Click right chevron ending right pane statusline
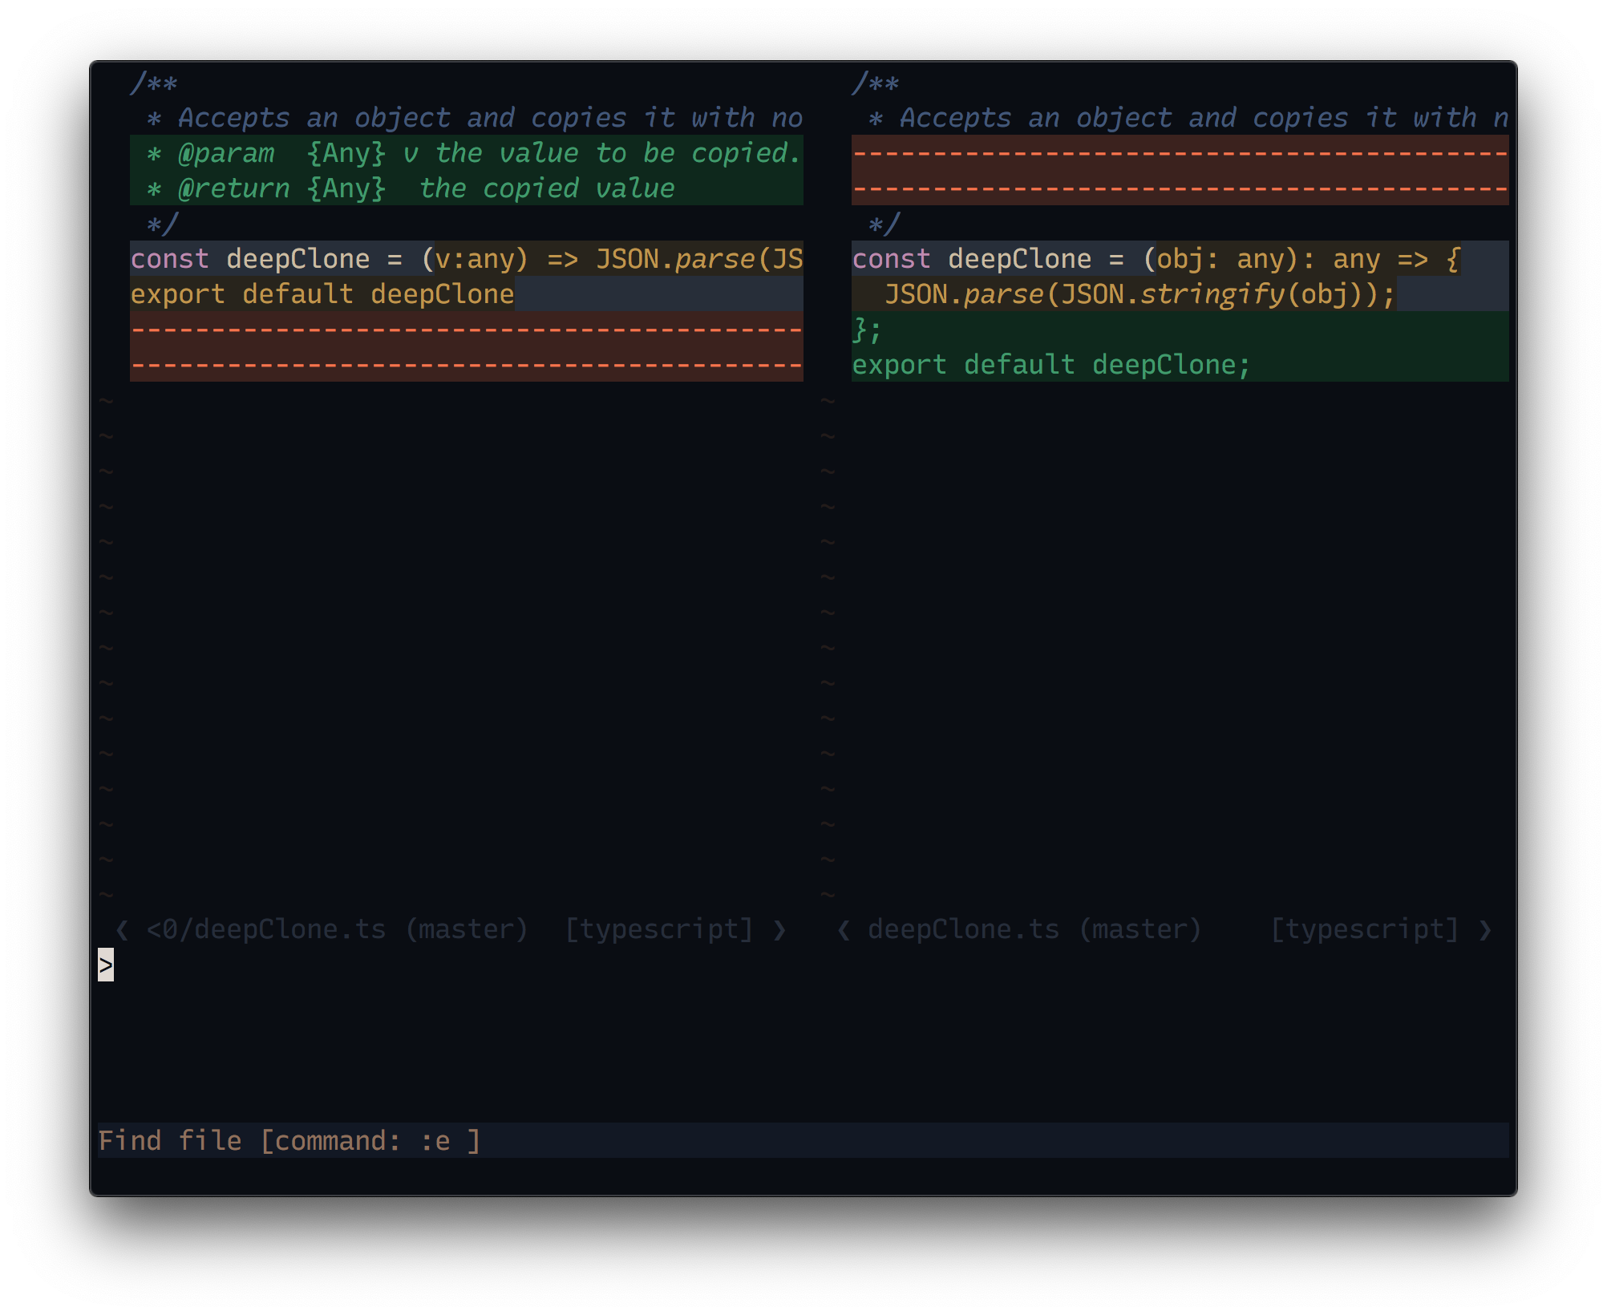Image resolution: width=1607 pixels, height=1315 pixels. point(1485,930)
